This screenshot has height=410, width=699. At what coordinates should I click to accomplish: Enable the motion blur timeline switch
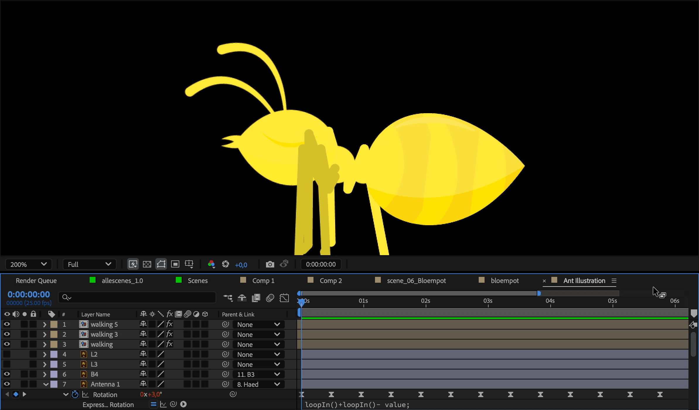(x=270, y=298)
